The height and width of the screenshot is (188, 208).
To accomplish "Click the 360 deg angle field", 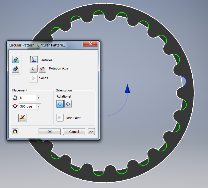I will coord(28,107).
